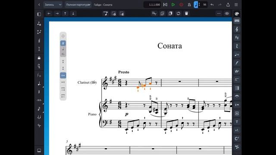
Task: Open the keyboard panel in right sidebar
Action: click(237, 21)
